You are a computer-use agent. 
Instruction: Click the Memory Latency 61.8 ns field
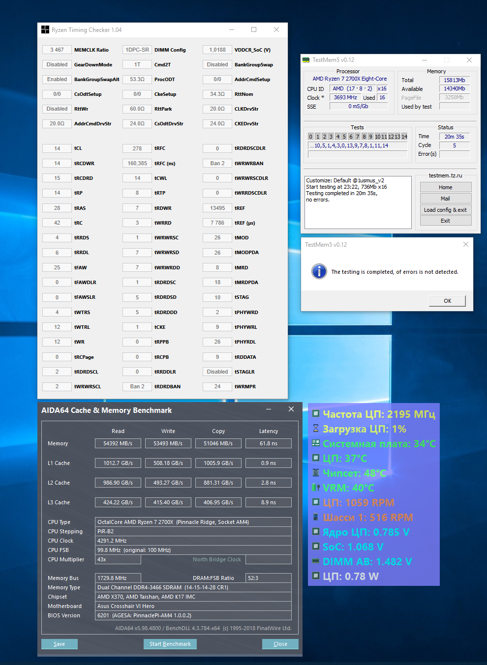click(269, 443)
